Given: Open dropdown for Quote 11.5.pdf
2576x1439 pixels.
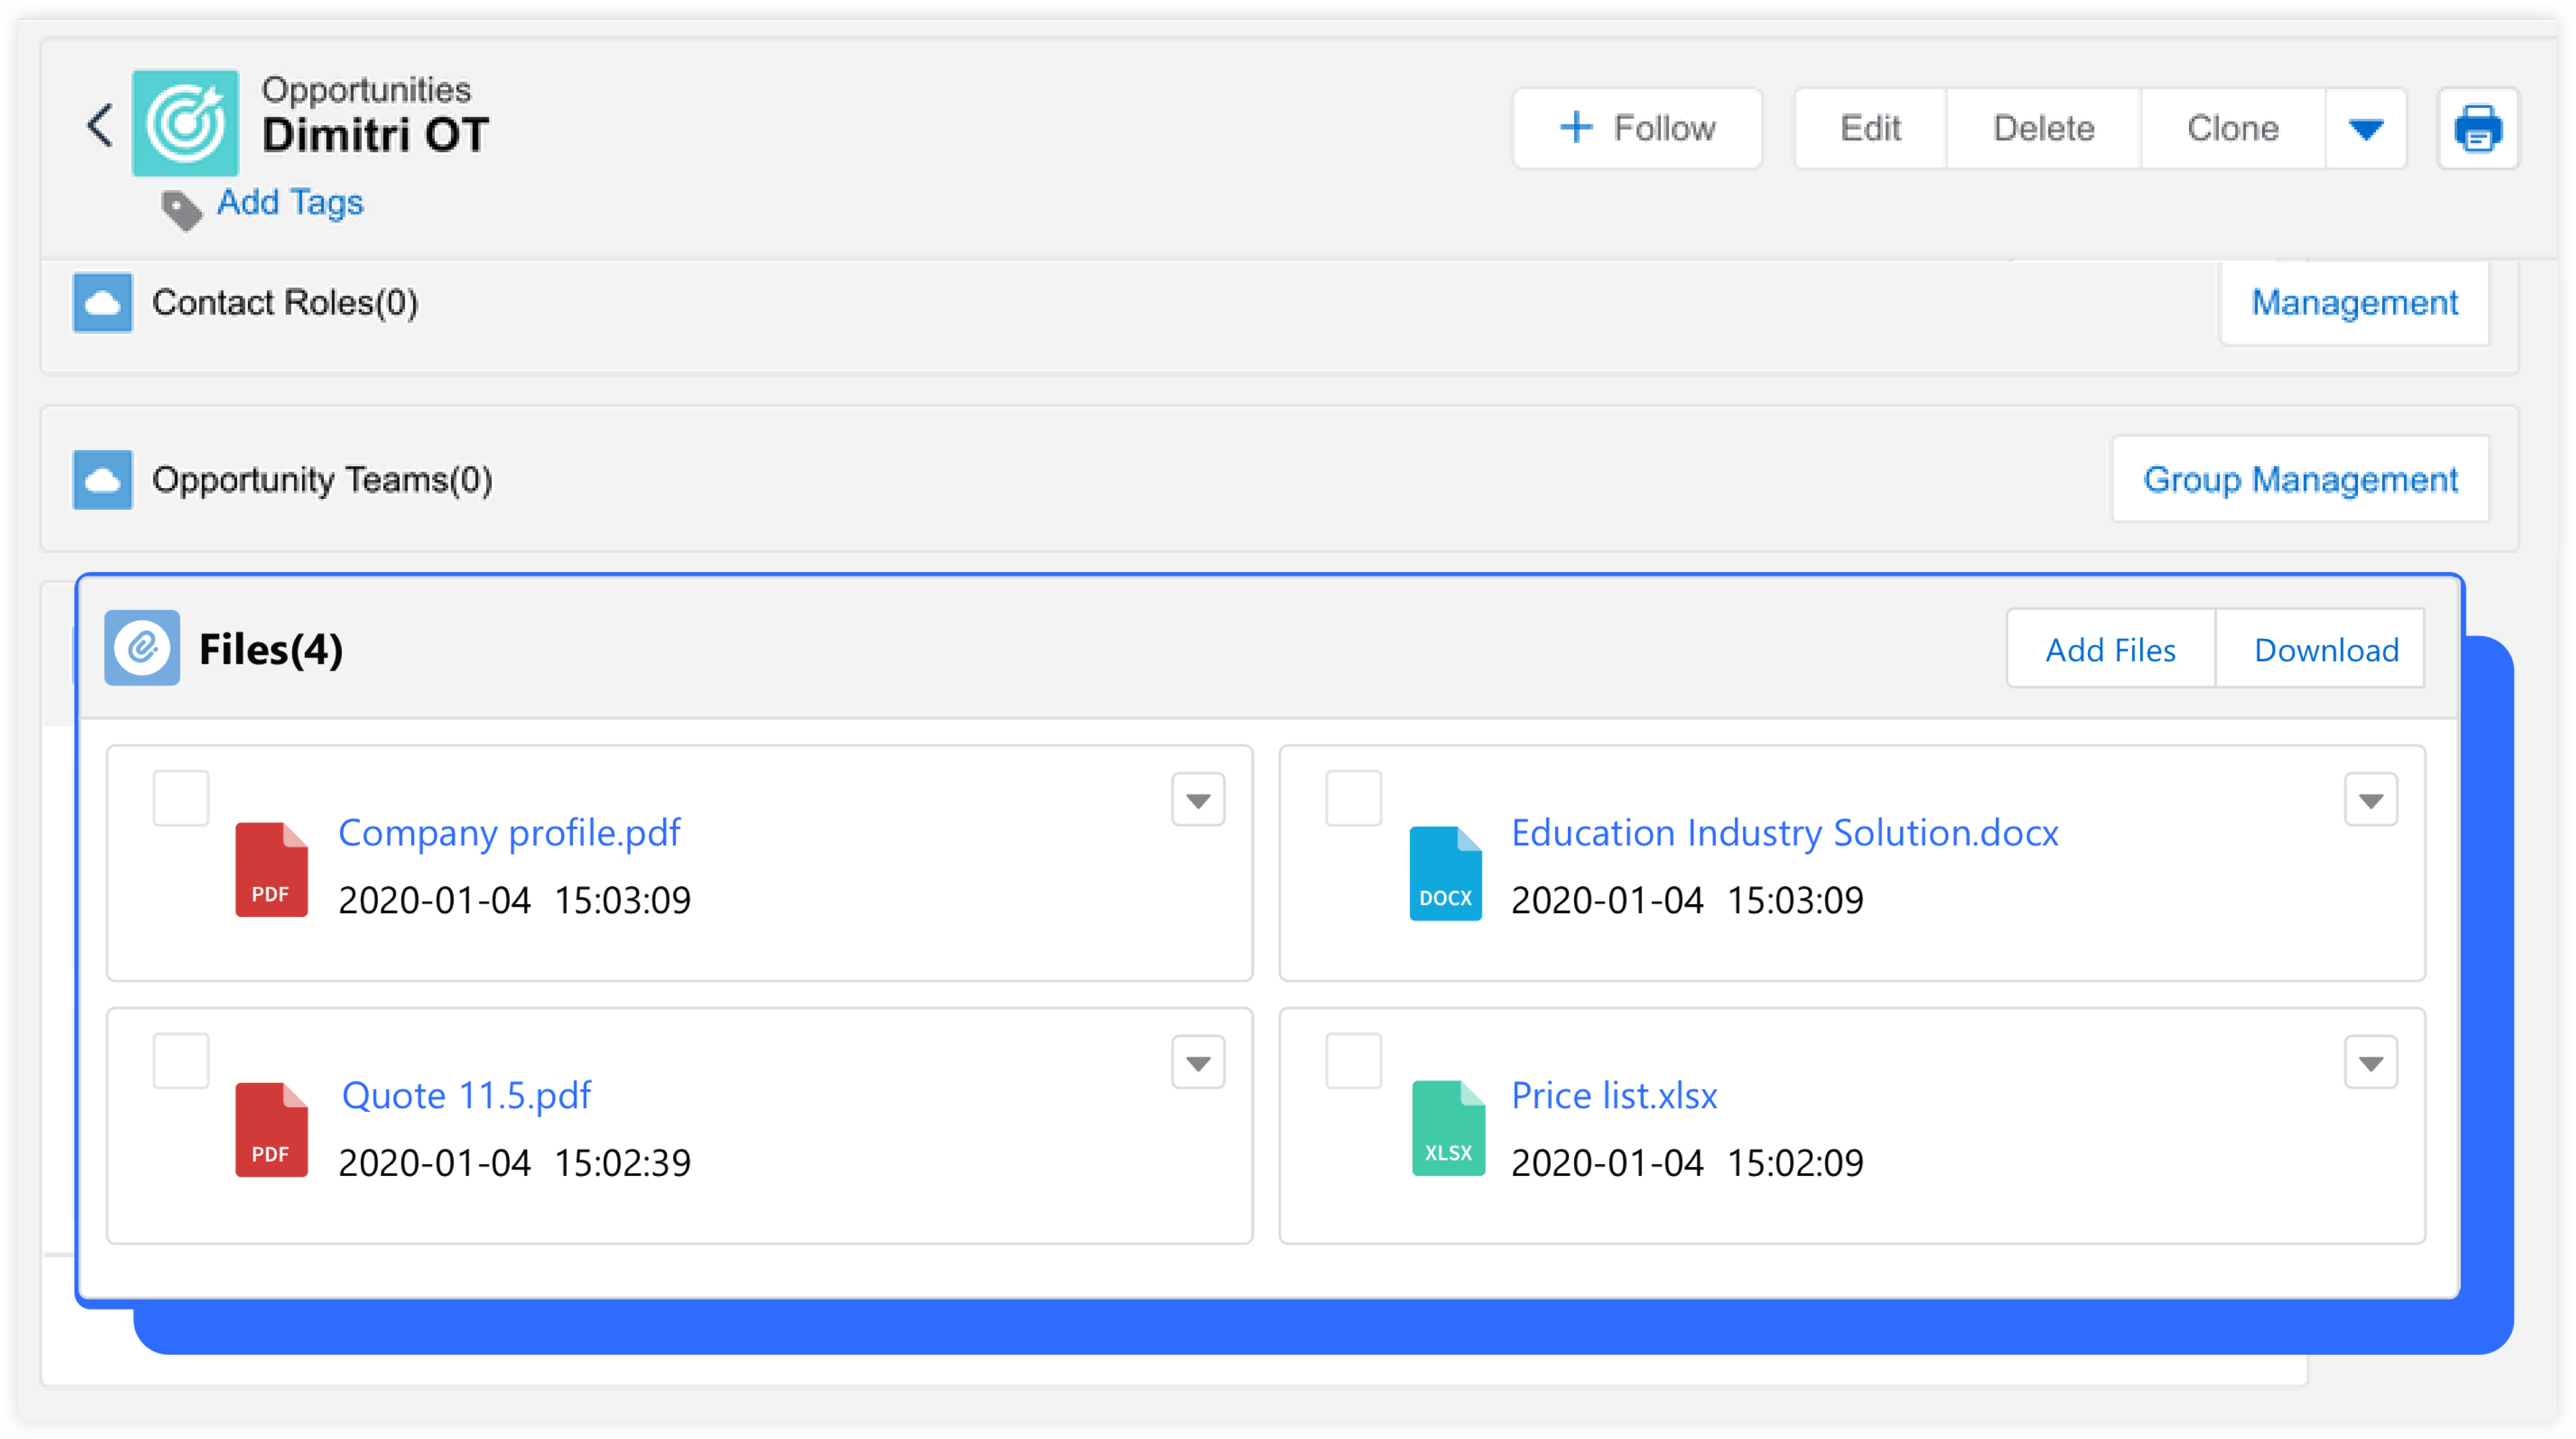Looking at the screenshot, I should pos(1198,1063).
